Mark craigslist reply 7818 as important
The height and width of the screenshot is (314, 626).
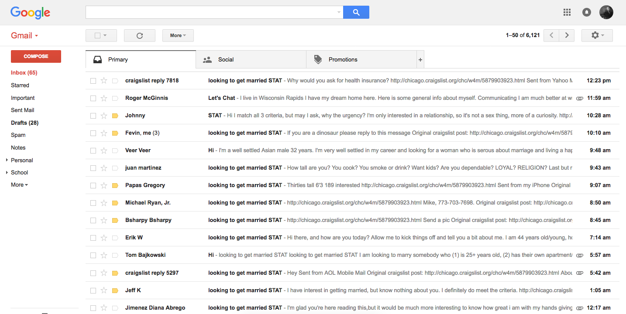pos(115,81)
